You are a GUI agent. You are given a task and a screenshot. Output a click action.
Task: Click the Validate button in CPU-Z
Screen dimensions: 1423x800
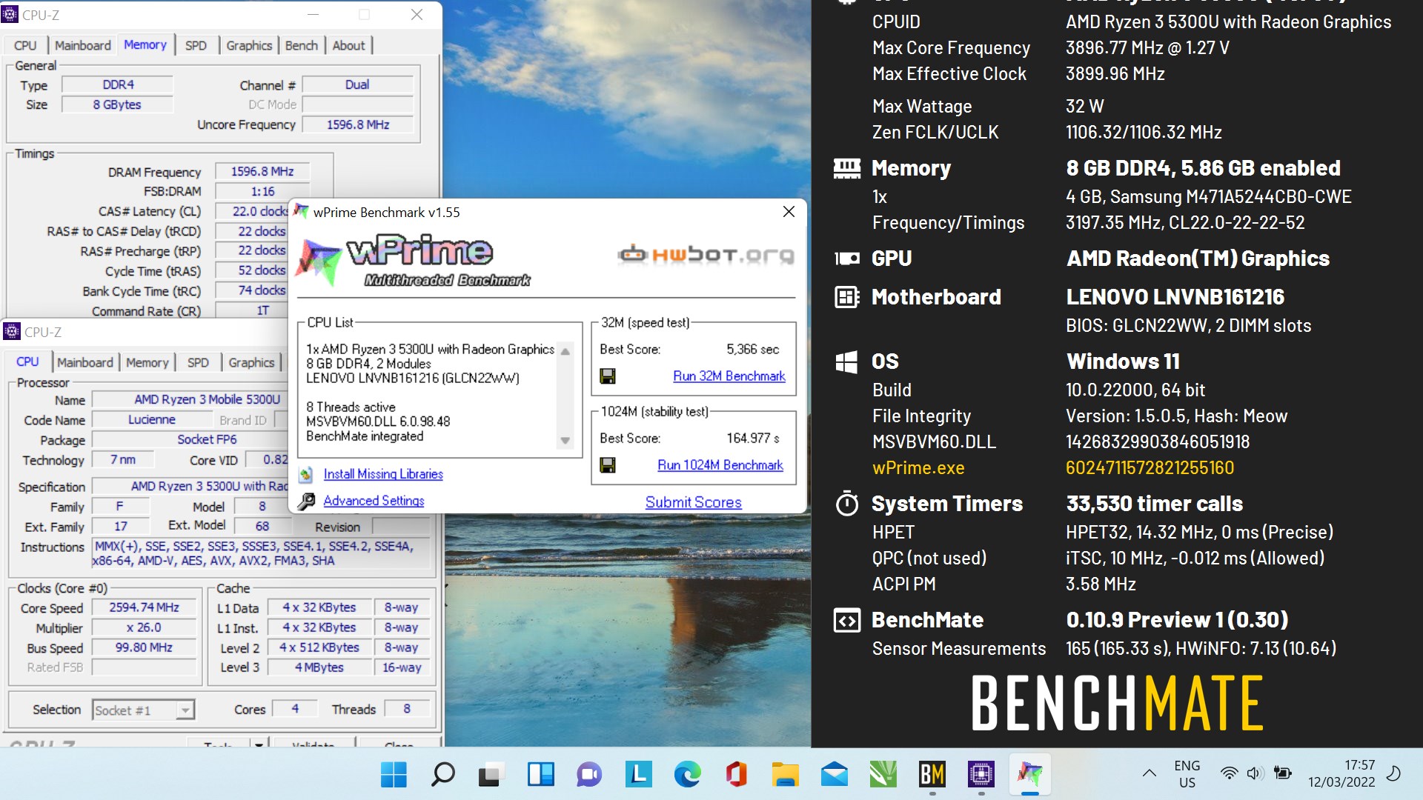coord(313,743)
